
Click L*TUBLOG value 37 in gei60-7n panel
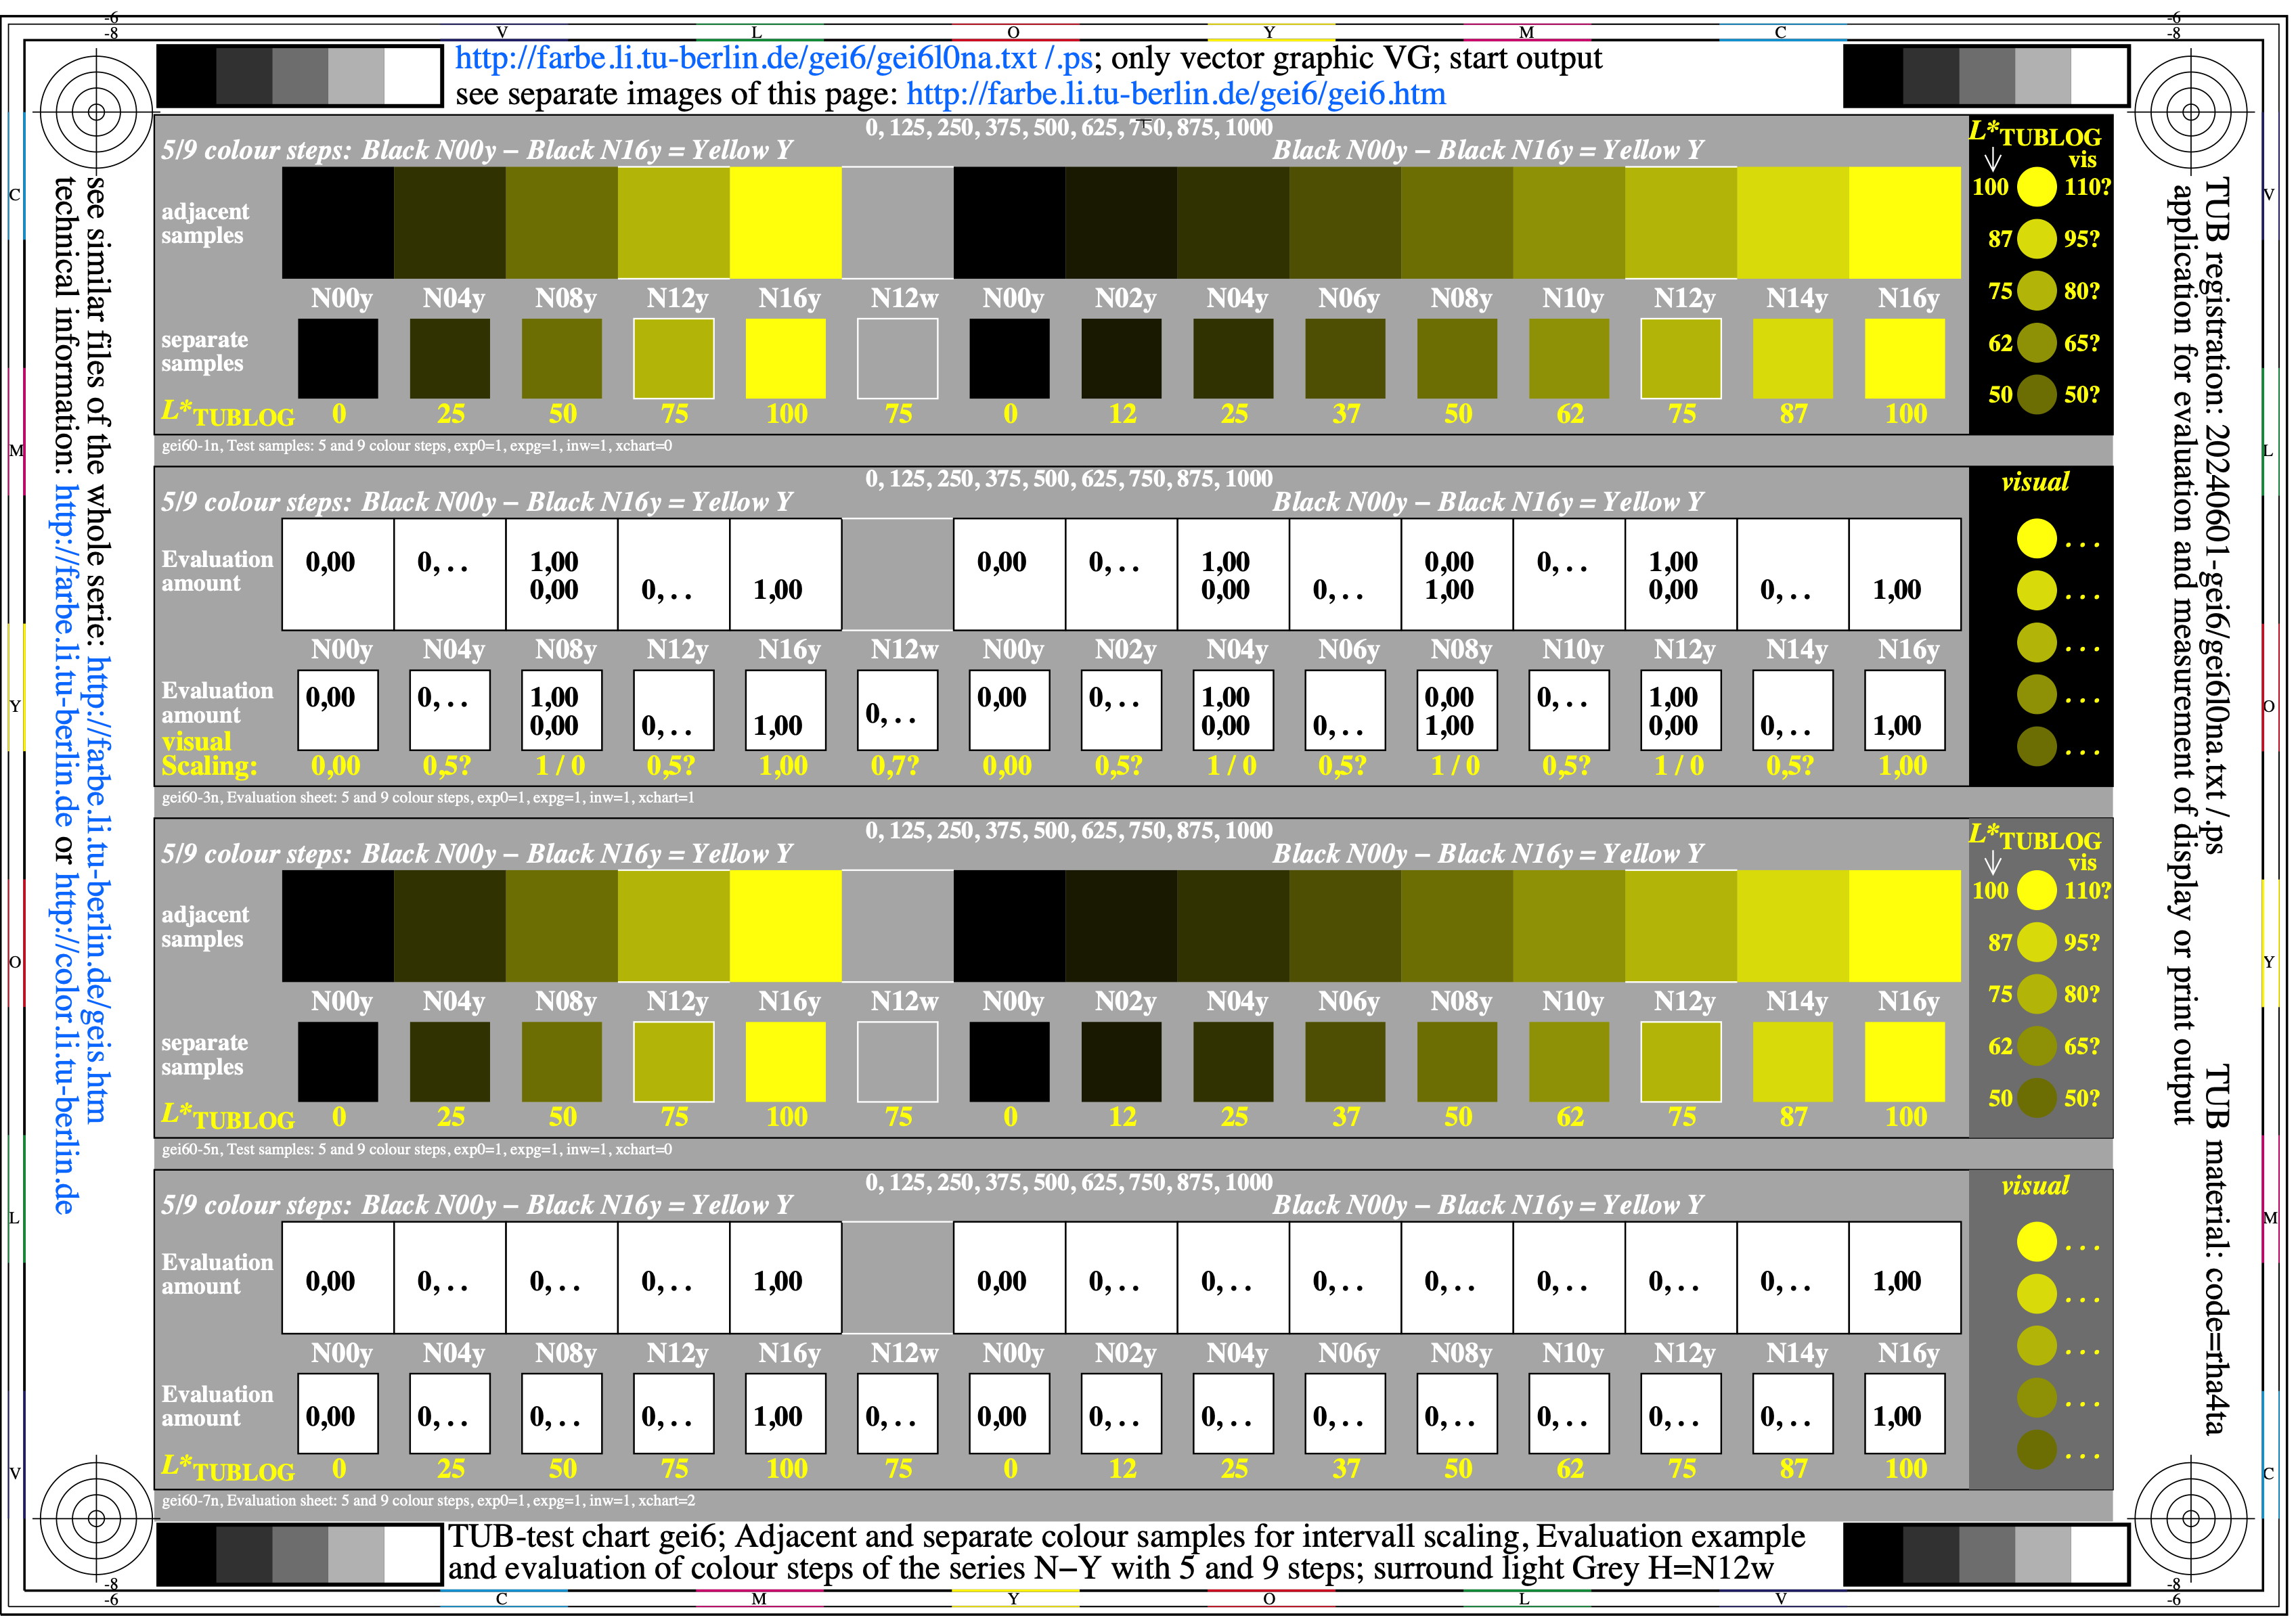pyautogui.click(x=1346, y=1469)
